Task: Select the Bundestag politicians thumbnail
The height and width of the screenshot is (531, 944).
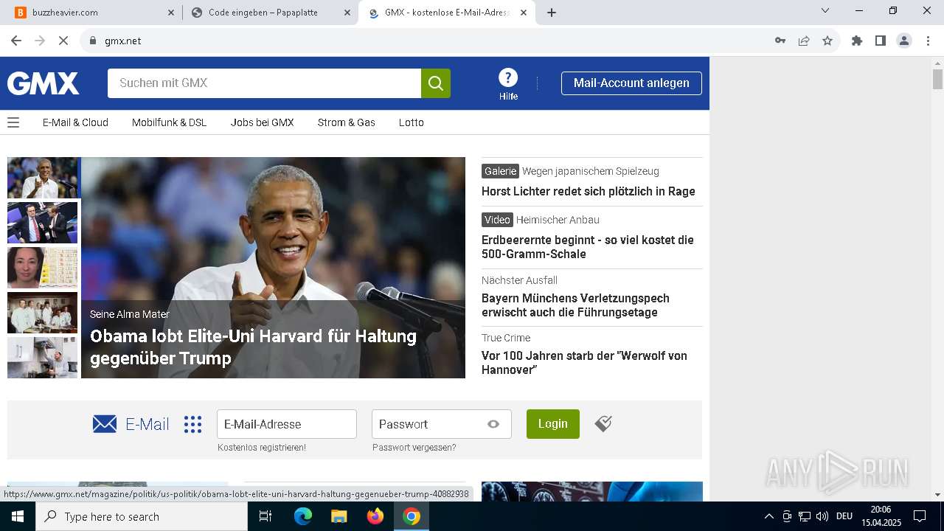Action: coord(42,223)
